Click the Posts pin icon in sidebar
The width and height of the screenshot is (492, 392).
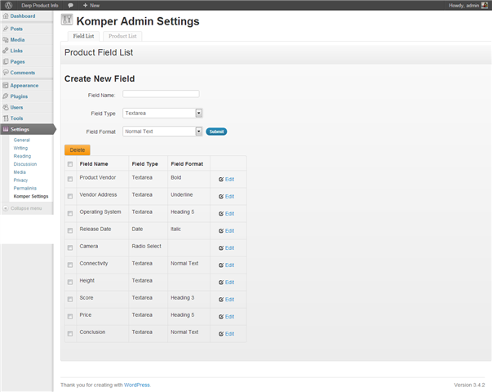(6, 29)
